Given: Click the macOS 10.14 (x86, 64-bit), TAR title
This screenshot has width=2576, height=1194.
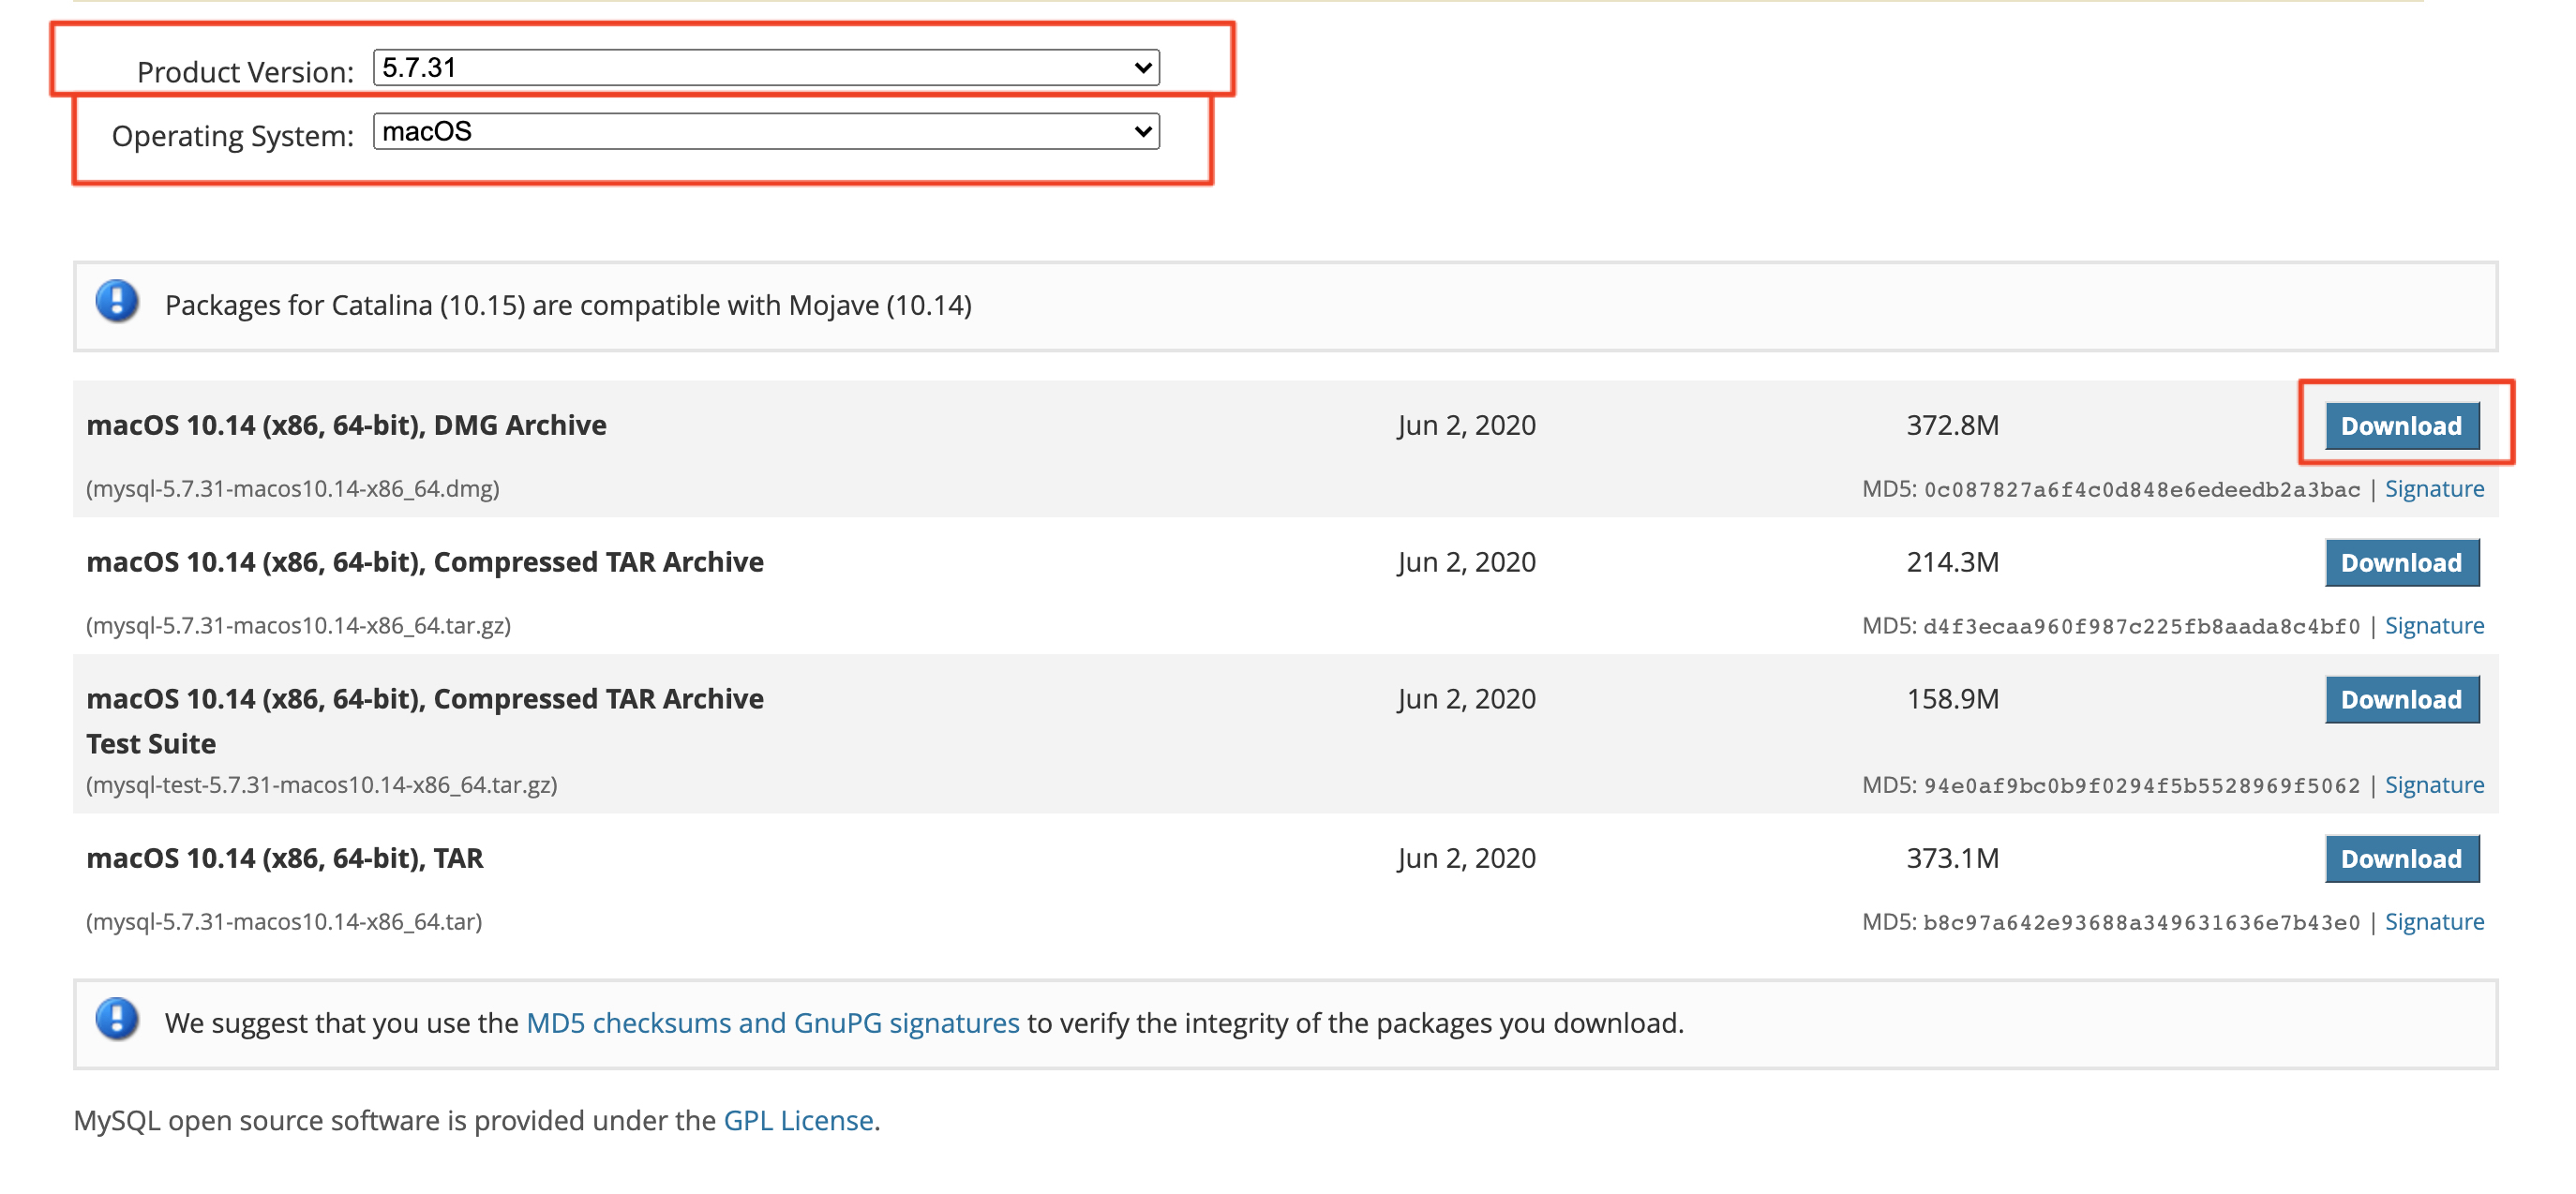Looking at the screenshot, I should [x=284, y=858].
